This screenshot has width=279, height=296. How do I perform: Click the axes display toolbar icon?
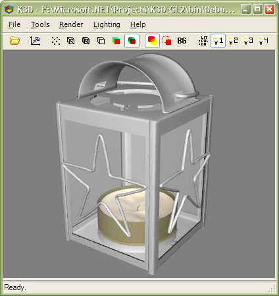[x=35, y=41]
